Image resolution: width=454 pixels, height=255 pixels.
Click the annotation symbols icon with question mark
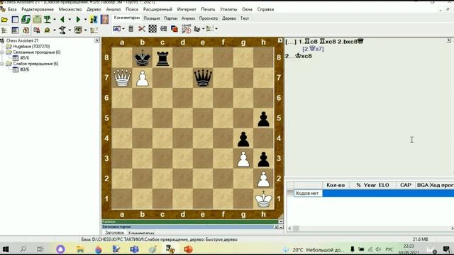(186, 28)
